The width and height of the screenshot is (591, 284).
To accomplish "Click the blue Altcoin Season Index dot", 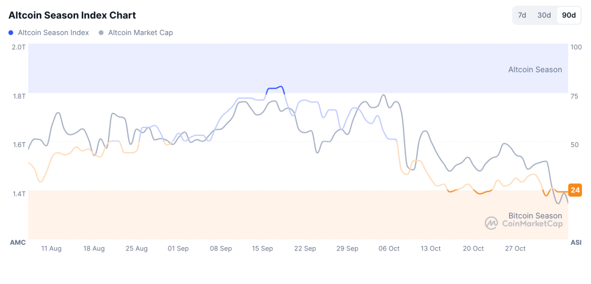I will [x=11, y=33].
